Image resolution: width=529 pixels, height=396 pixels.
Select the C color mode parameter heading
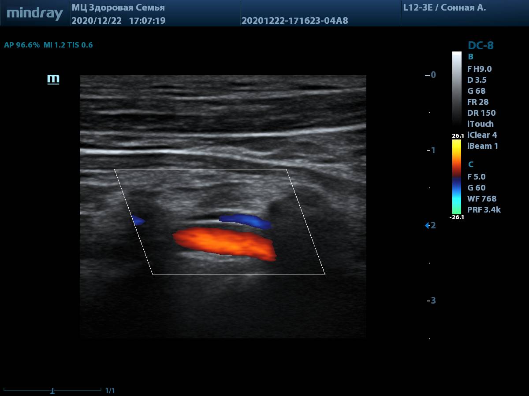coord(470,165)
